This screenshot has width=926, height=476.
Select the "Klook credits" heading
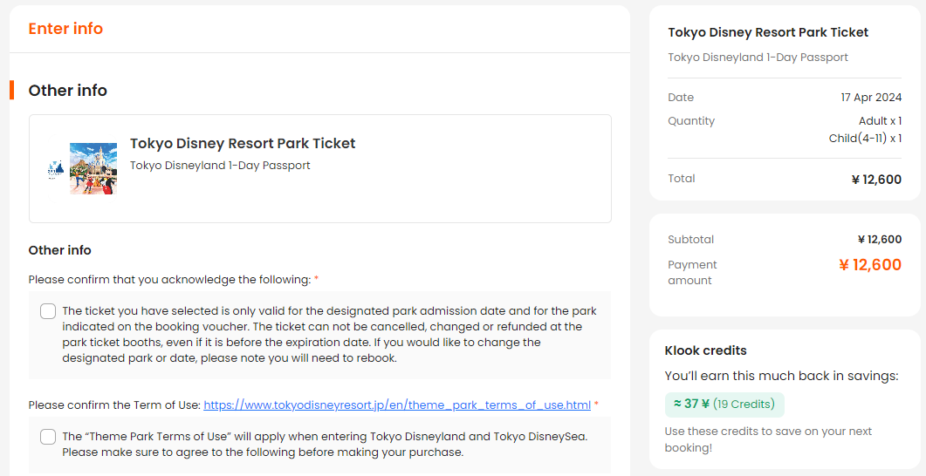pos(706,350)
